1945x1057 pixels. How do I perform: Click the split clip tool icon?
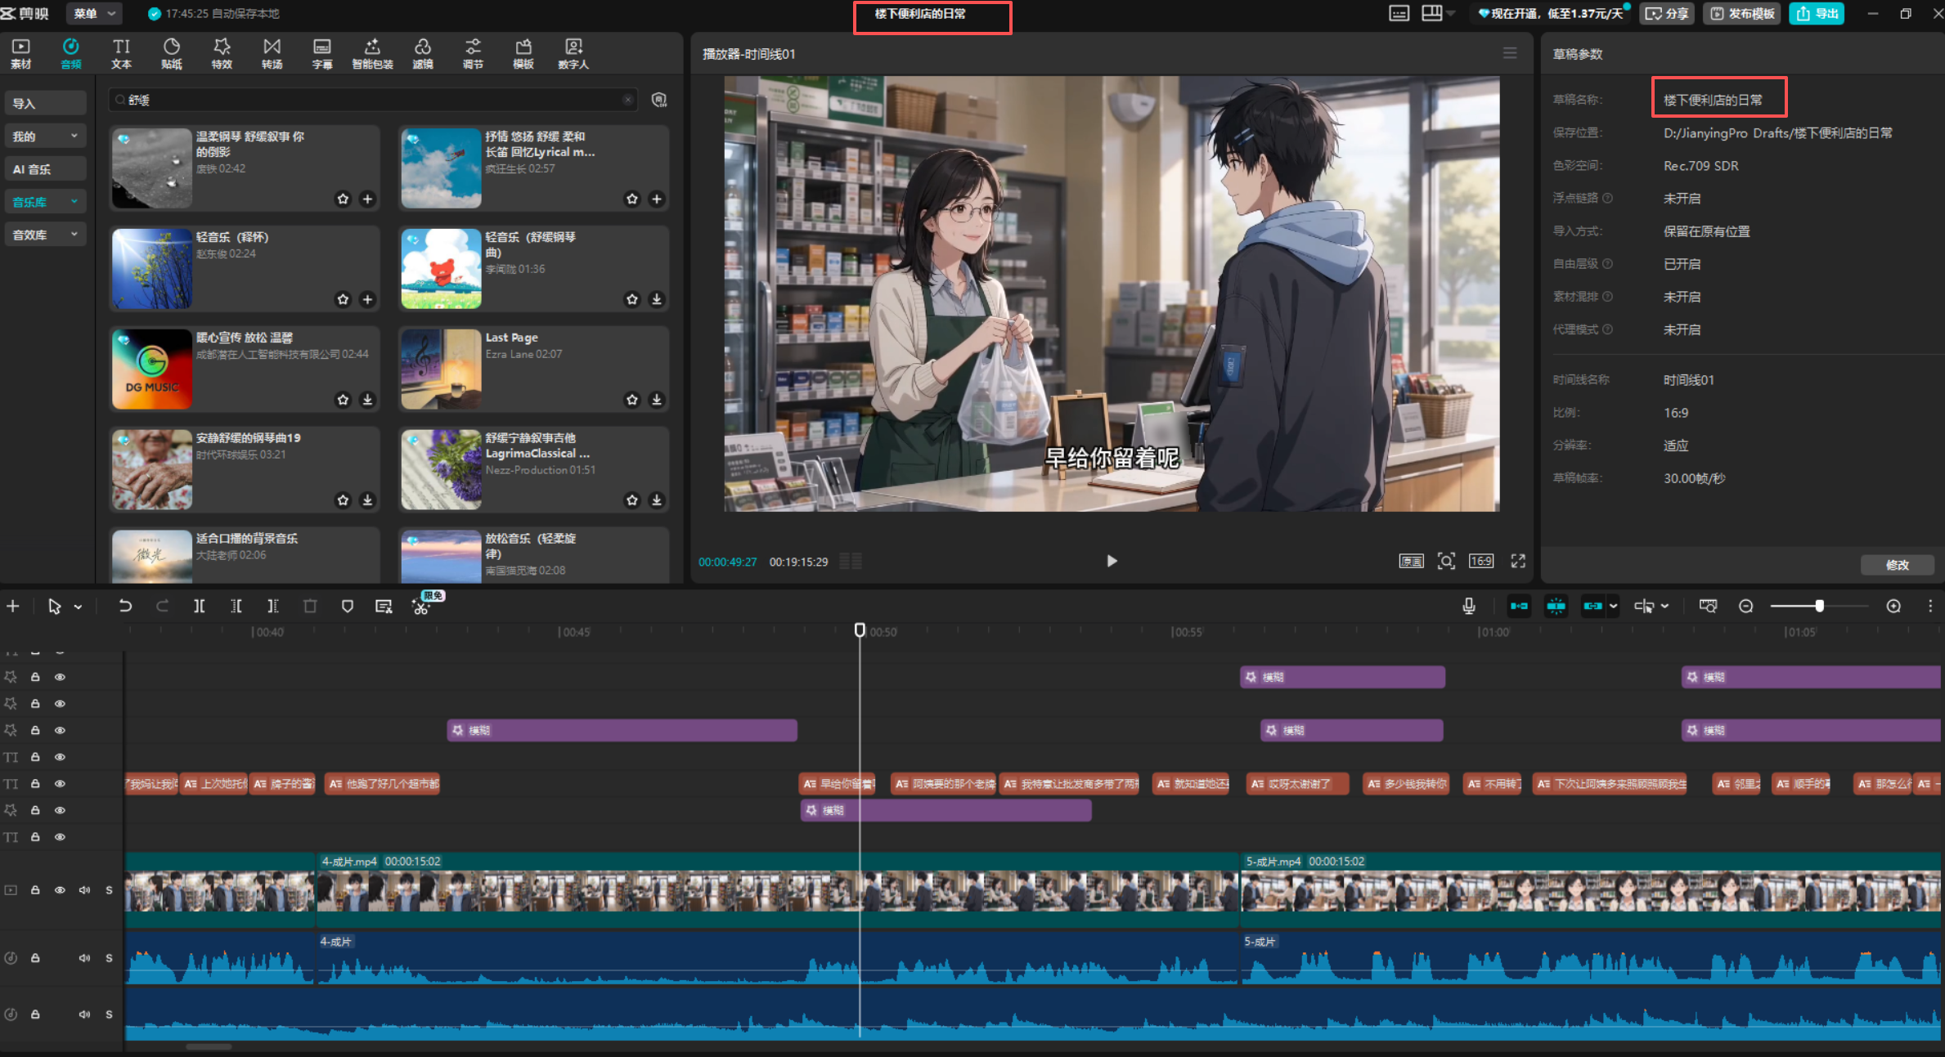pyautogui.click(x=199, y=606)
